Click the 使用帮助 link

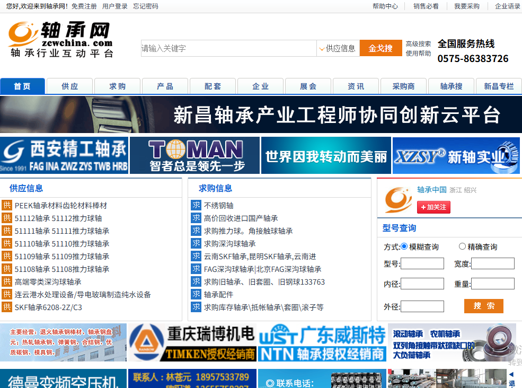(418, 54)
